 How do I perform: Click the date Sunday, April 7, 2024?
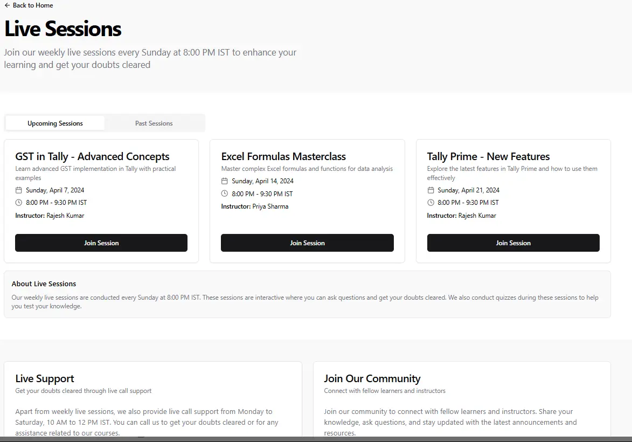[55, 190]
